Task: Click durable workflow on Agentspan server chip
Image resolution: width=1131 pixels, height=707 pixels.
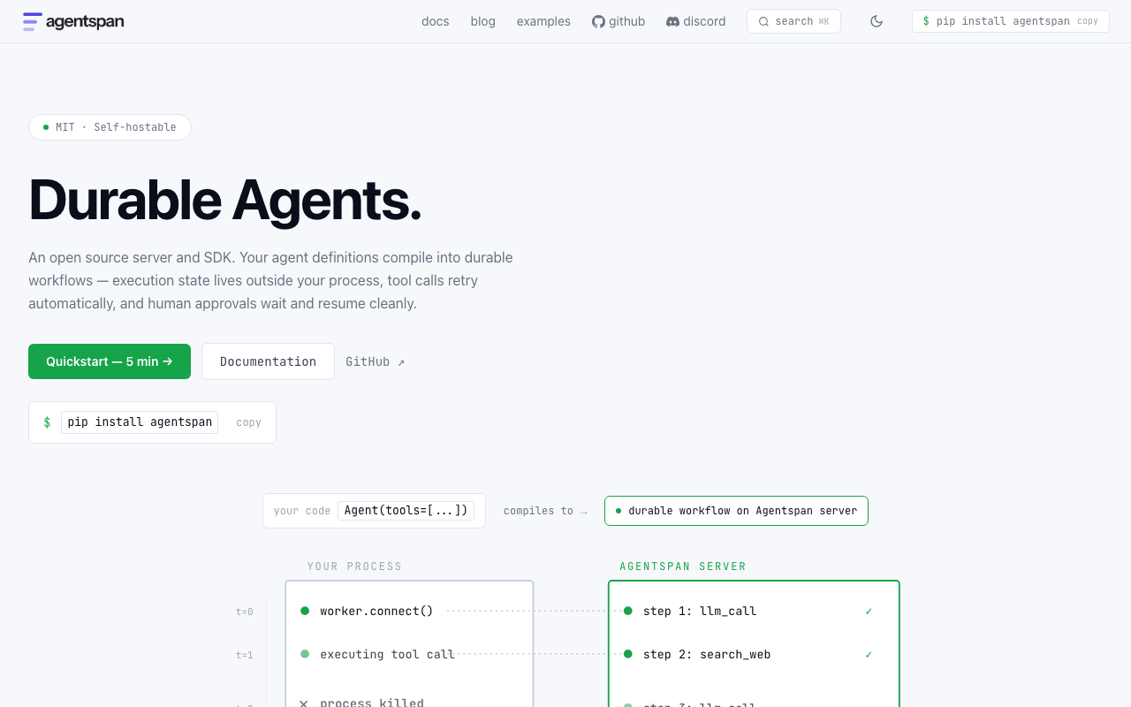Action: (736, 511)
